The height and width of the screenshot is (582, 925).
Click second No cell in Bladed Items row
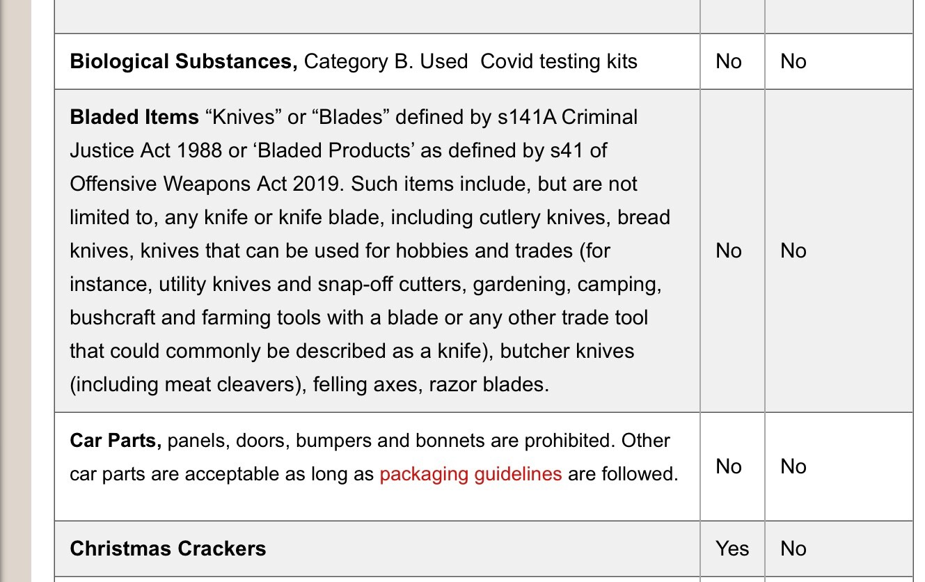[x=793, y=251]
